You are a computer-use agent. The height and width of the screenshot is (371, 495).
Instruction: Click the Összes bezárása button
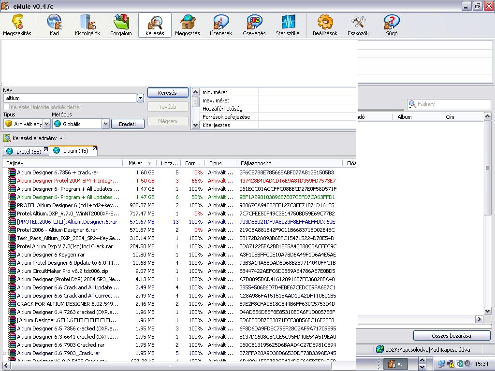coord(451,336)
